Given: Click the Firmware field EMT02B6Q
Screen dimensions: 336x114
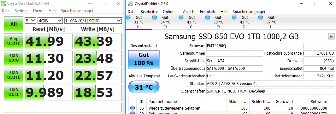Looking at the screenshot, I should [234, 46].
